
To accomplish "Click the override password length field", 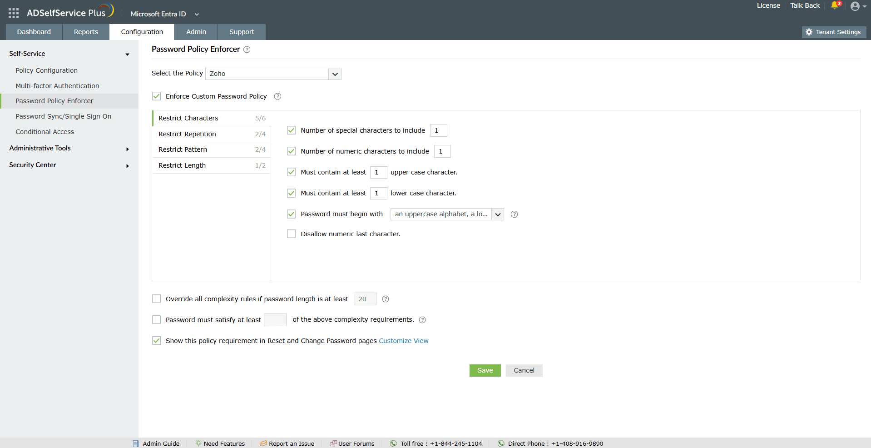I will [365, 299].
